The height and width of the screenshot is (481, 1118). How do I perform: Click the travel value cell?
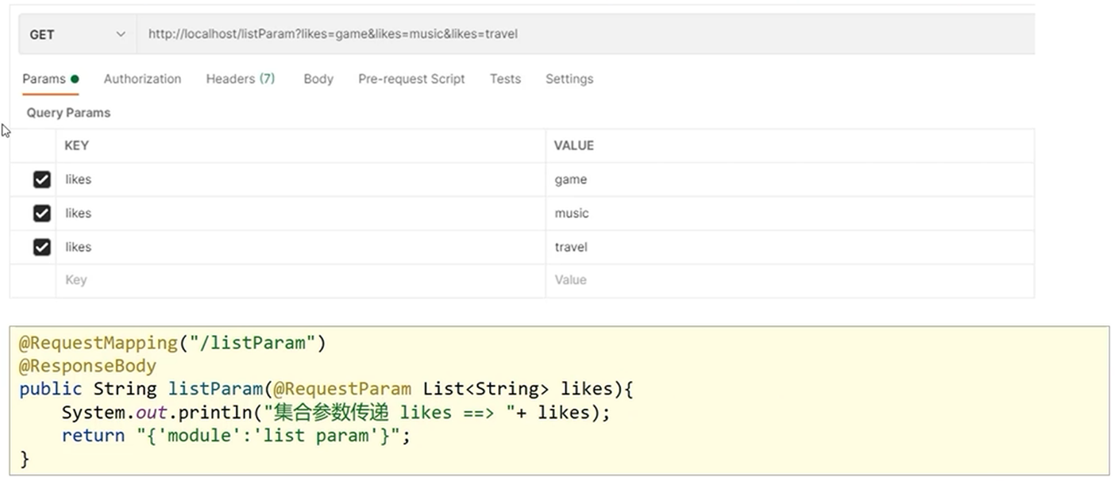(790, 248)
